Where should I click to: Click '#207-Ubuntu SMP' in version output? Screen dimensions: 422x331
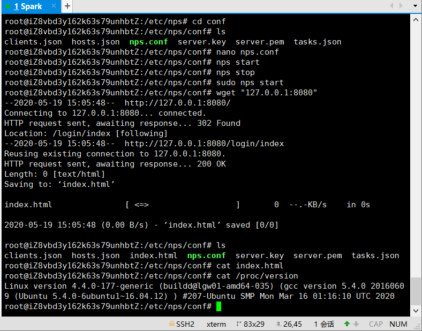[218, 296]
